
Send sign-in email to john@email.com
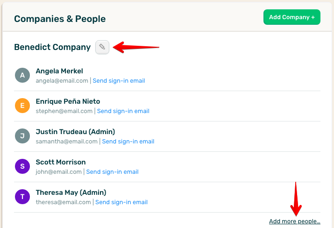pos(112,172)
